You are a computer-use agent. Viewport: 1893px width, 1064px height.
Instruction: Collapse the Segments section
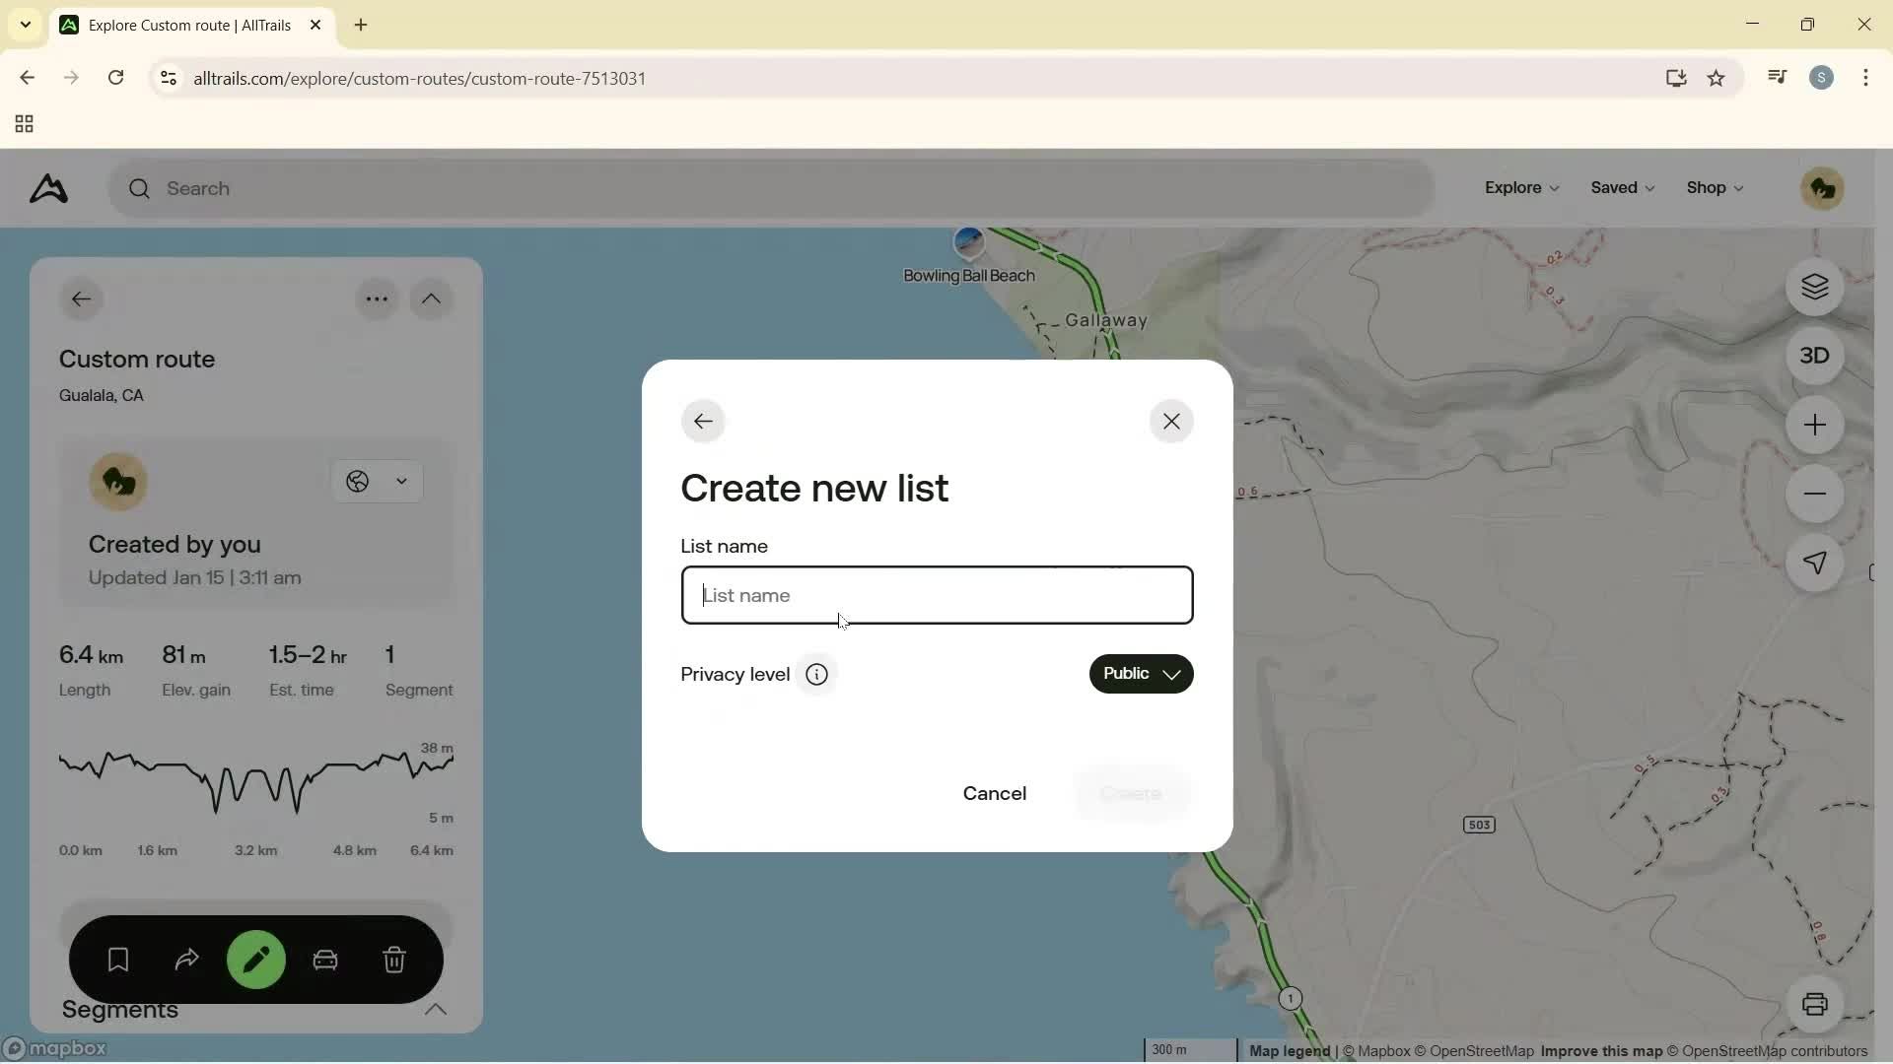click(x=437, y=1010)
